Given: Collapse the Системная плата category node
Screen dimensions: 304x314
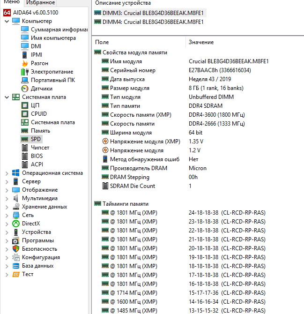Looking at the screenshot, I should pos(7,97).
